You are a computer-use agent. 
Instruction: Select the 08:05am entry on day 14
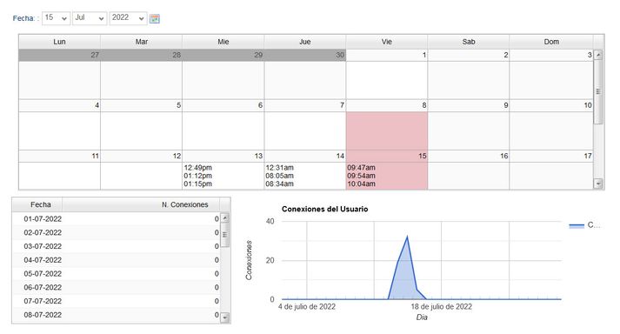click(x=279, y=176)
